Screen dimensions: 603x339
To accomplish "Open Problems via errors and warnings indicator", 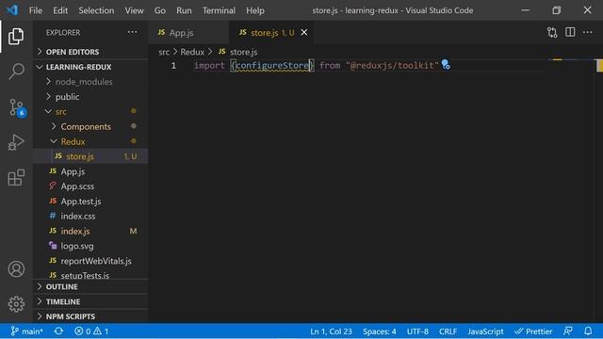I will pos(91,331).
